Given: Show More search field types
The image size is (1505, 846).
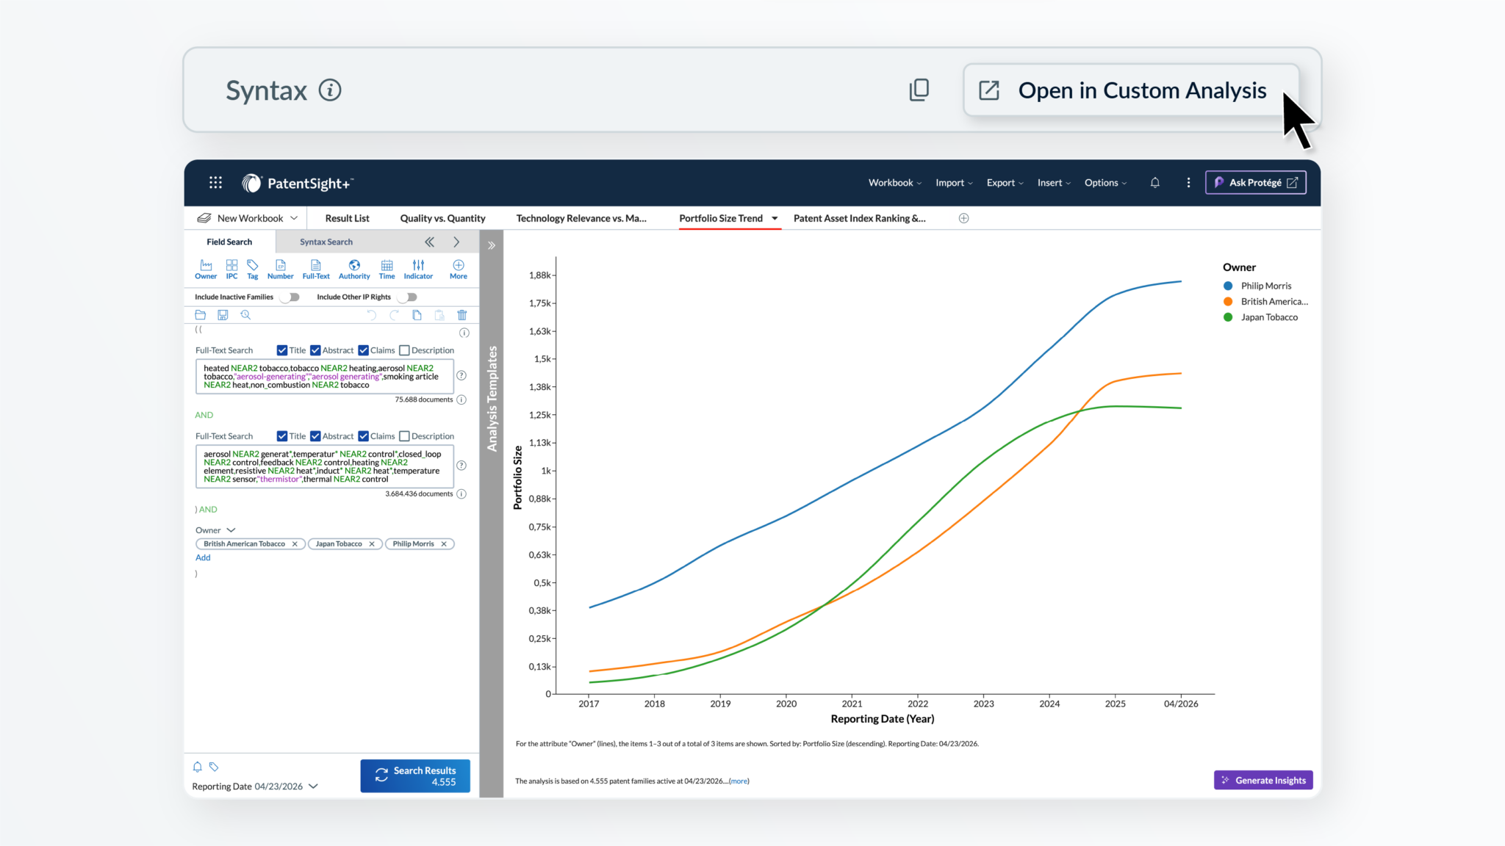Looking at the screenshot, I should (x=459, y=269).
